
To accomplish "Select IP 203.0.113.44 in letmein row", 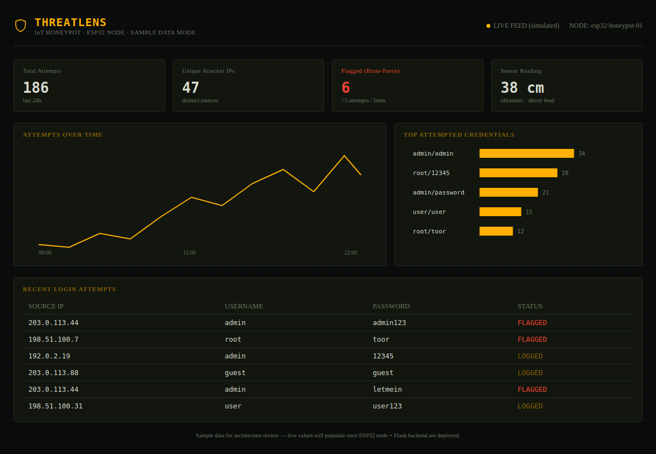I will (x=53, y=390).
